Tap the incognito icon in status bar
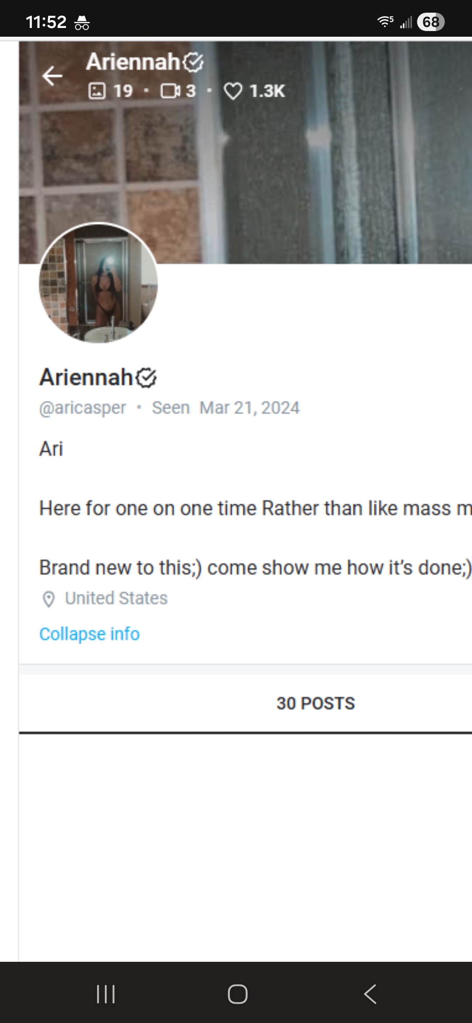The width and height of the screenshot is (472, 1023). coord(82,22)
